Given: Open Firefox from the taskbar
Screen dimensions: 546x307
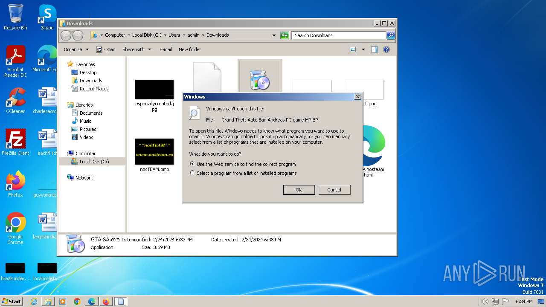Looking at the screenshot, I should tap(106, 301).
